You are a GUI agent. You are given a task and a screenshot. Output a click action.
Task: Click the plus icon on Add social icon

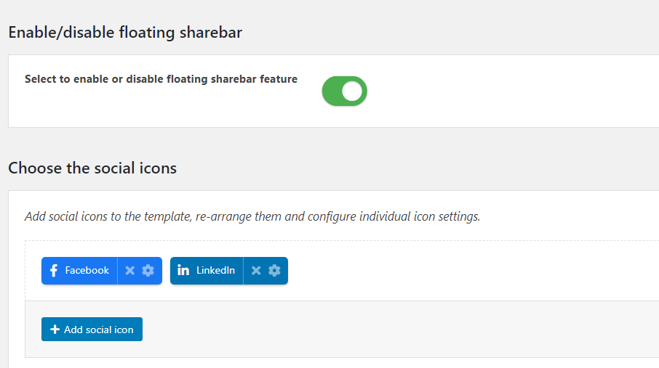55,330
